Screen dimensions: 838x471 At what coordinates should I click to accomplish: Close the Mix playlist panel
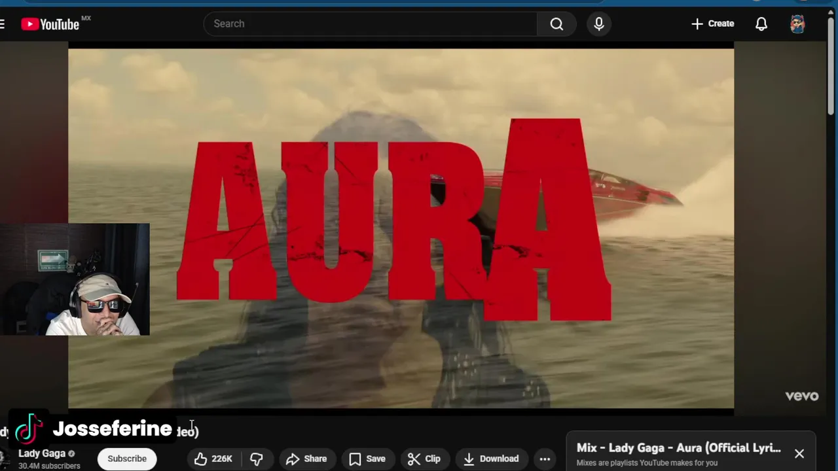click(799, 453)
